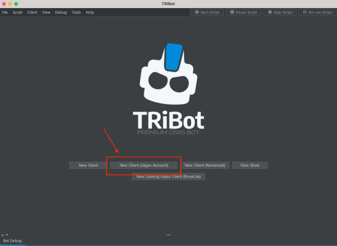
Task: Expand bottom panel with up arrow
Action: (3, 235)
